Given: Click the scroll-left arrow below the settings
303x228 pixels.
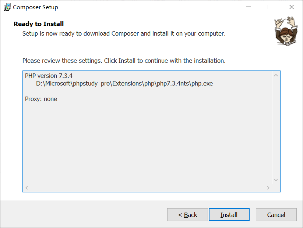Looking at the screenshot, I should (x=27, y=188).
